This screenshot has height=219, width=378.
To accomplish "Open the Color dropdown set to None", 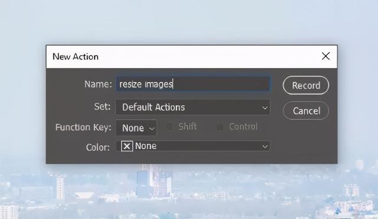I will coord(193,146).
